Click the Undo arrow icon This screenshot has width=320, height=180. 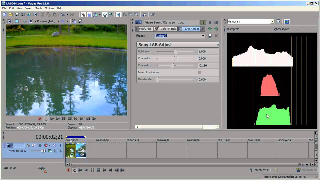(62, 15)
